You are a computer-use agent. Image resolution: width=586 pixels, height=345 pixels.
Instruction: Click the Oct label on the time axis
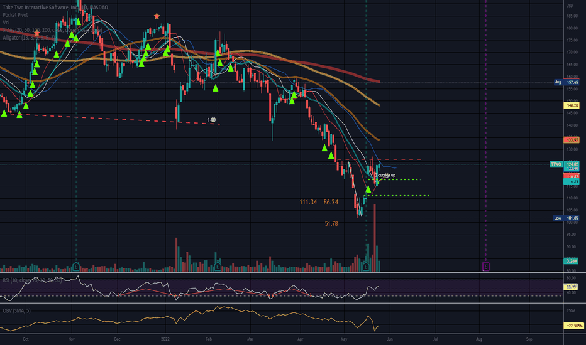(x=25, y=339)
